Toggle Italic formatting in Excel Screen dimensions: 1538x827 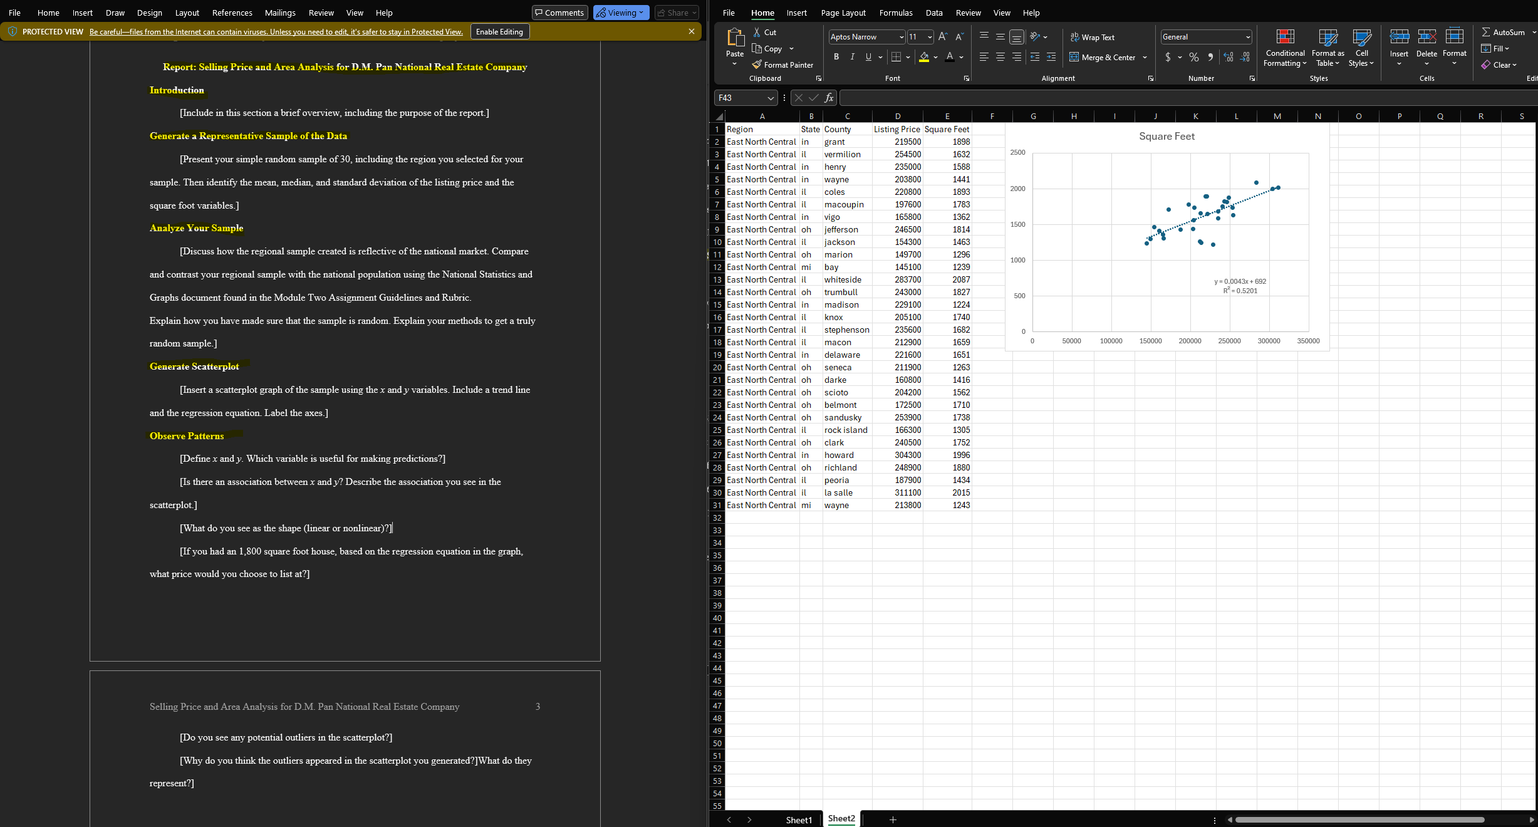pyautogui.click(x=852, y=57)
